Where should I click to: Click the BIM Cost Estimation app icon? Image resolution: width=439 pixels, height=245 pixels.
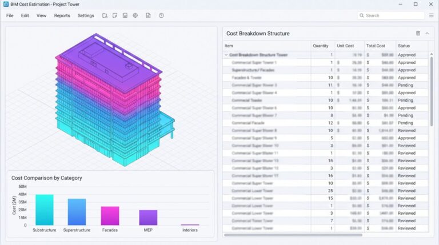[6, 4]
